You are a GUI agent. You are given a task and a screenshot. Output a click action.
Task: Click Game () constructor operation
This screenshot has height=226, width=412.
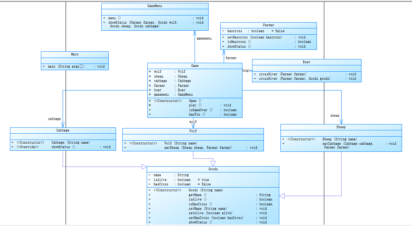(x=175, y=100)
